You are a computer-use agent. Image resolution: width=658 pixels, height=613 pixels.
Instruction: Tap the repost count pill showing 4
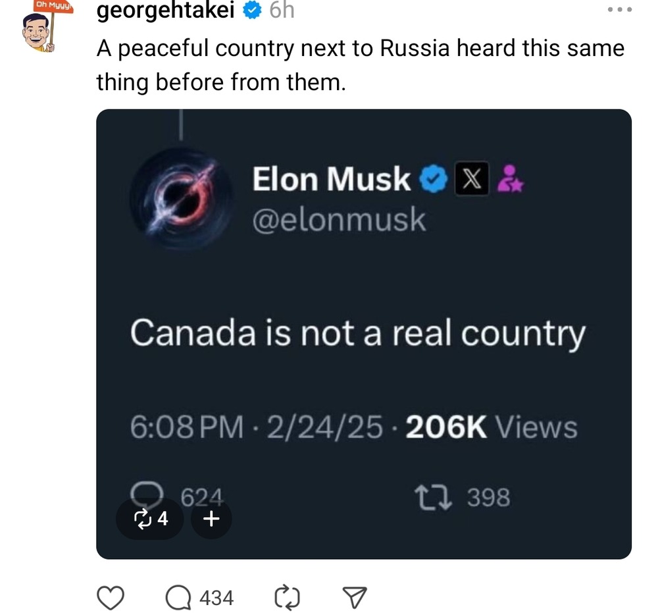tap(151, 519)
